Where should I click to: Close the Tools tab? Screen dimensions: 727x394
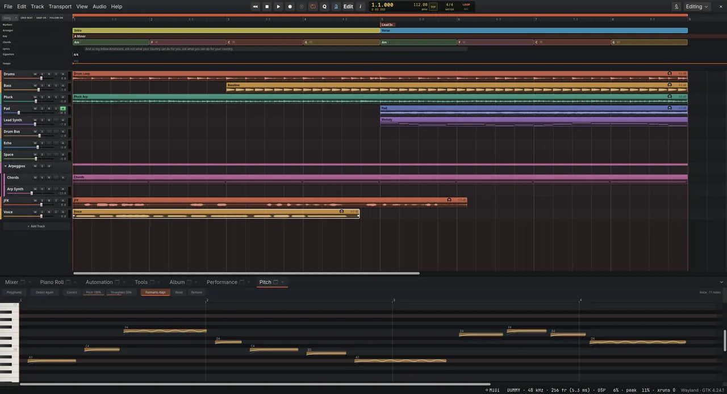[x=159, y=282]
